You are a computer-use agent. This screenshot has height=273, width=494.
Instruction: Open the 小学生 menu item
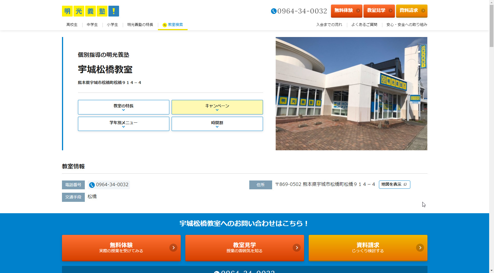[x=113, y=25]
